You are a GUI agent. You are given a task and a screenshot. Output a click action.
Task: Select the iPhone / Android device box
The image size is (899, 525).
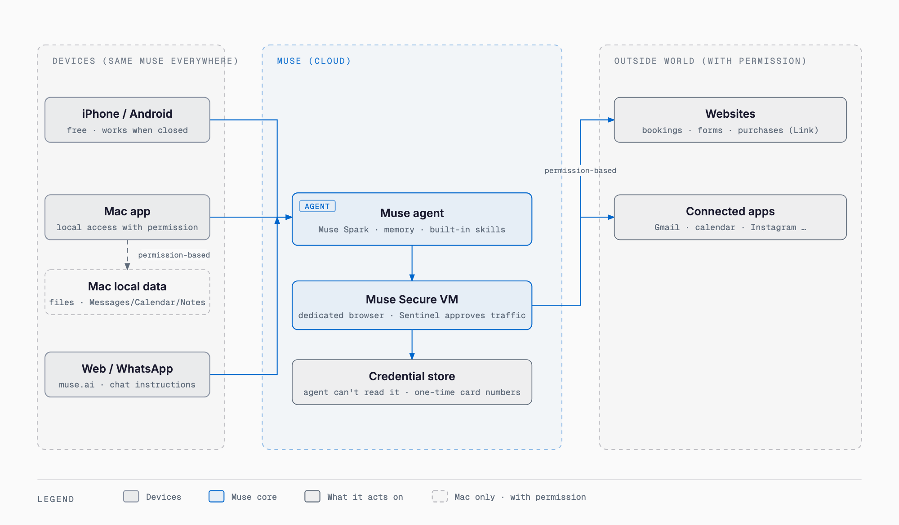127,120
